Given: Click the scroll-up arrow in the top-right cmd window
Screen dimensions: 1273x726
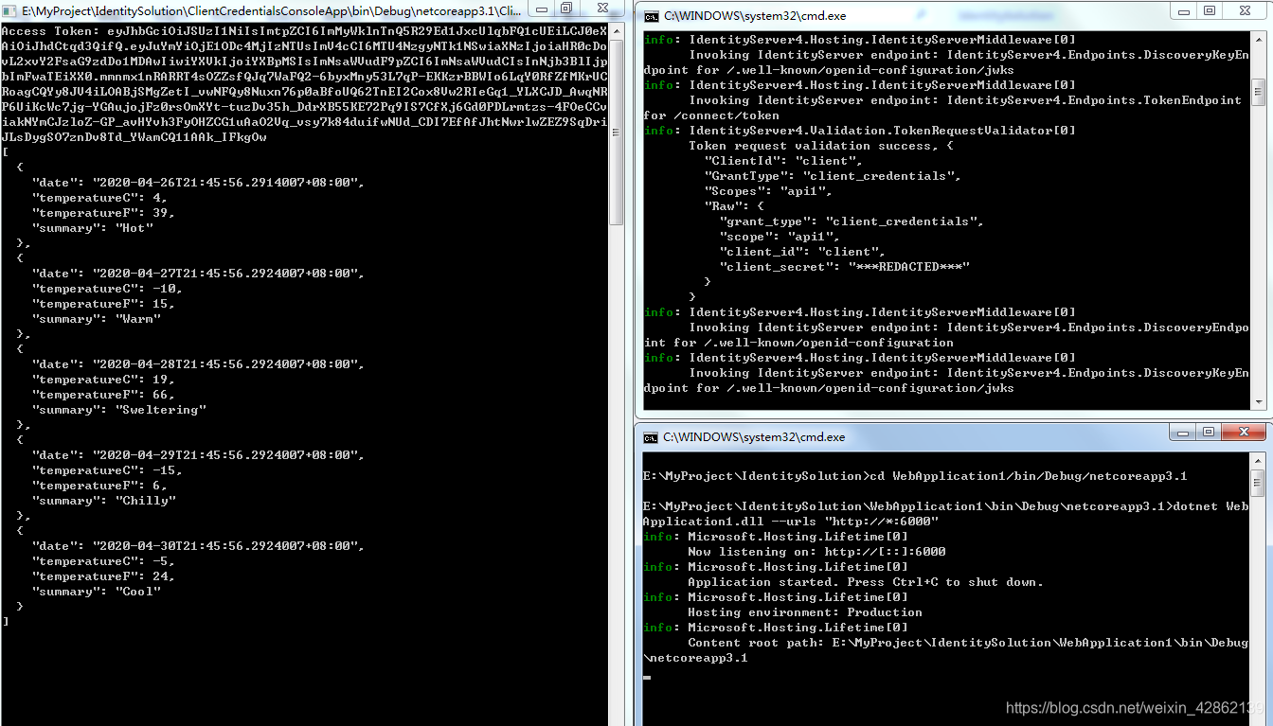Looking at the screenshot, I should (1258, 41).
